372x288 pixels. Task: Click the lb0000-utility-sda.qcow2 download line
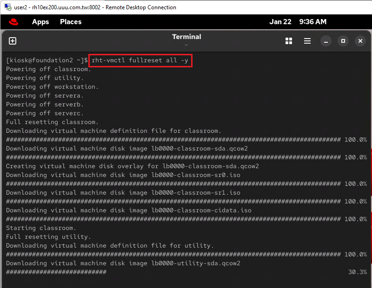(123, 263)
